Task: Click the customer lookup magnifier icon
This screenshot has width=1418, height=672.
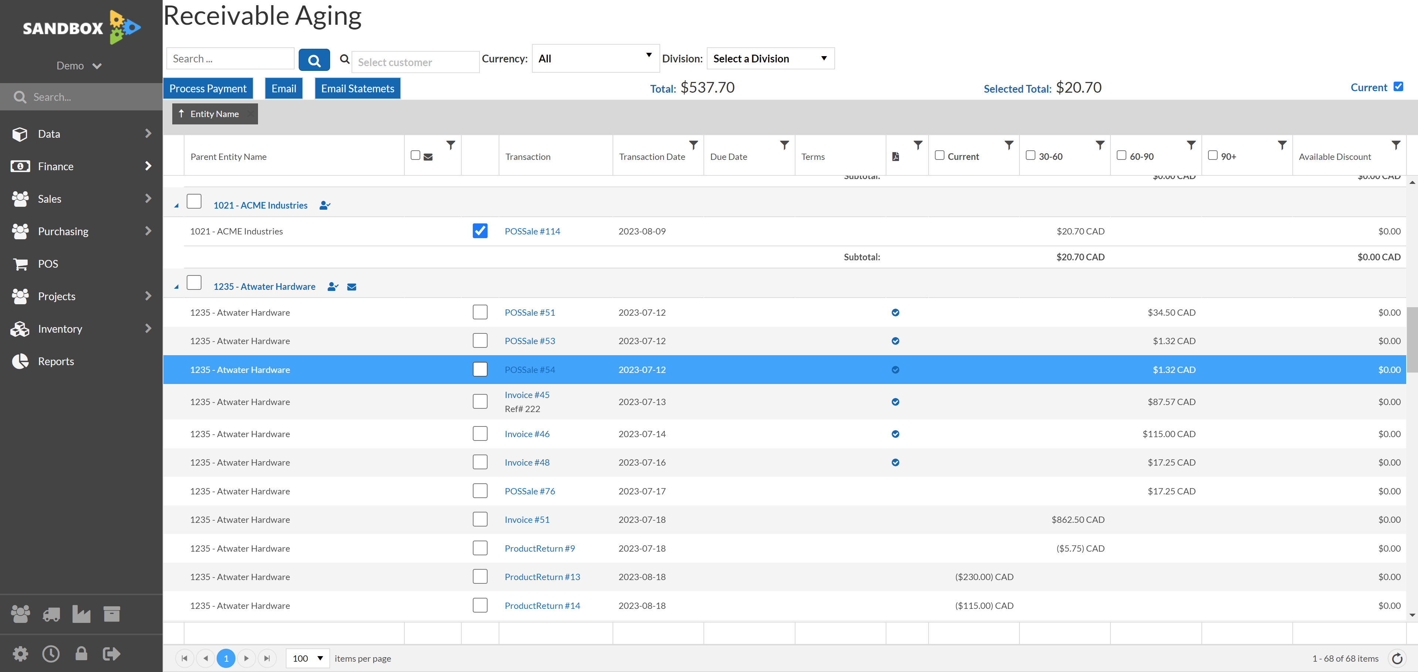Action: 345,59
